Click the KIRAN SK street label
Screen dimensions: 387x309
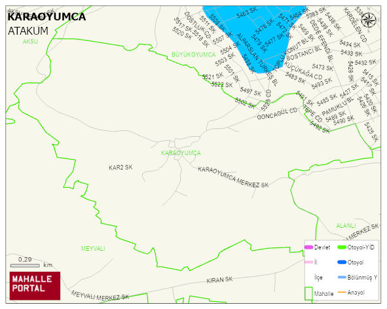(x=219, y=280)
